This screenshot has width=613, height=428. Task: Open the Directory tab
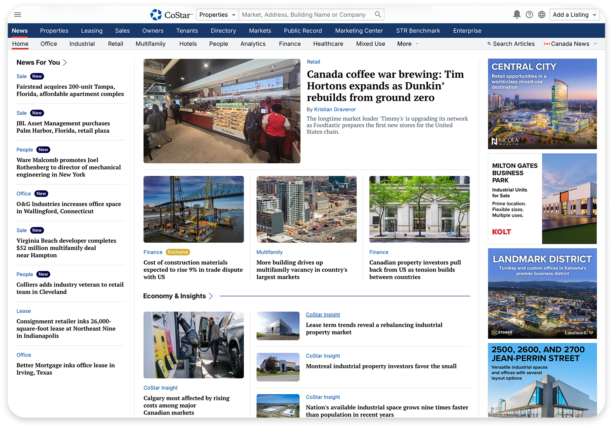[223, 31]
